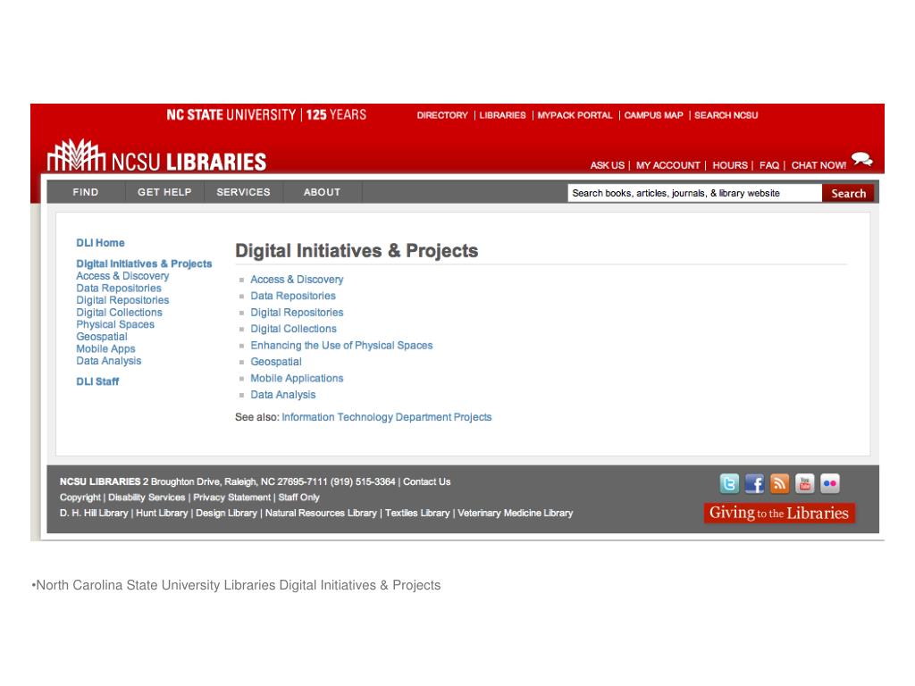Click the Staff Only footer link
This screenshot has height=686, width=915.
pos(298,498)
